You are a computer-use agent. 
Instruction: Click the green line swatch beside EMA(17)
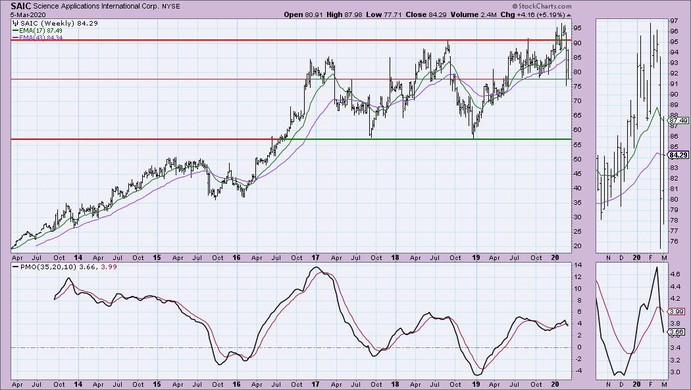coord(15,31)
